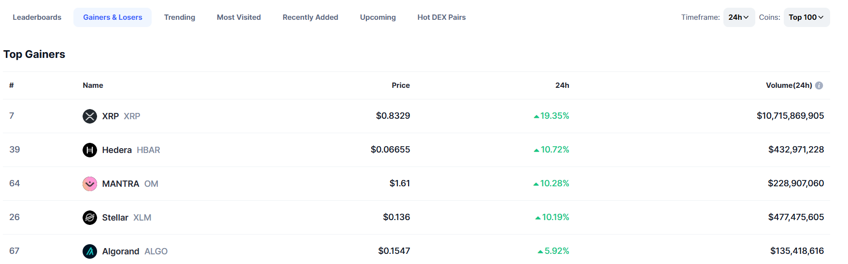Image resolution: width=848 pixels, height=264 pixels.
Task: Open the Trending tab
Action: [180, 17]
